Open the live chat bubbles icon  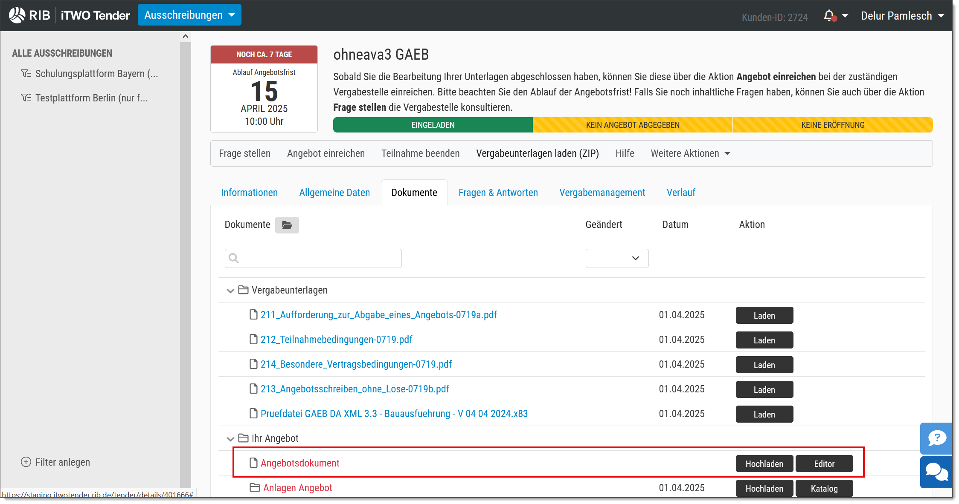click(x=936, y=472)
